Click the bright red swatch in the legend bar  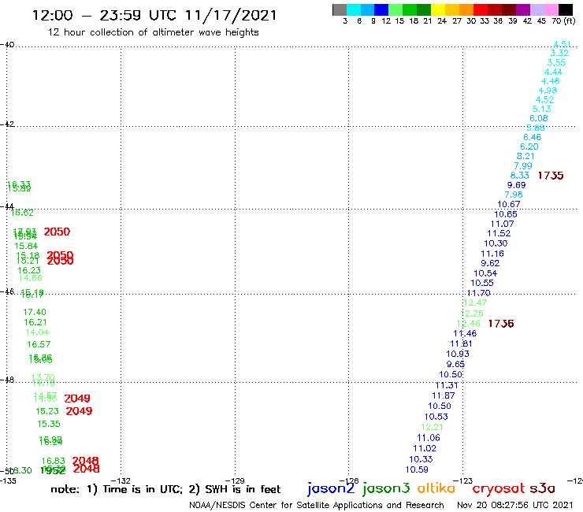coord(480,9)
